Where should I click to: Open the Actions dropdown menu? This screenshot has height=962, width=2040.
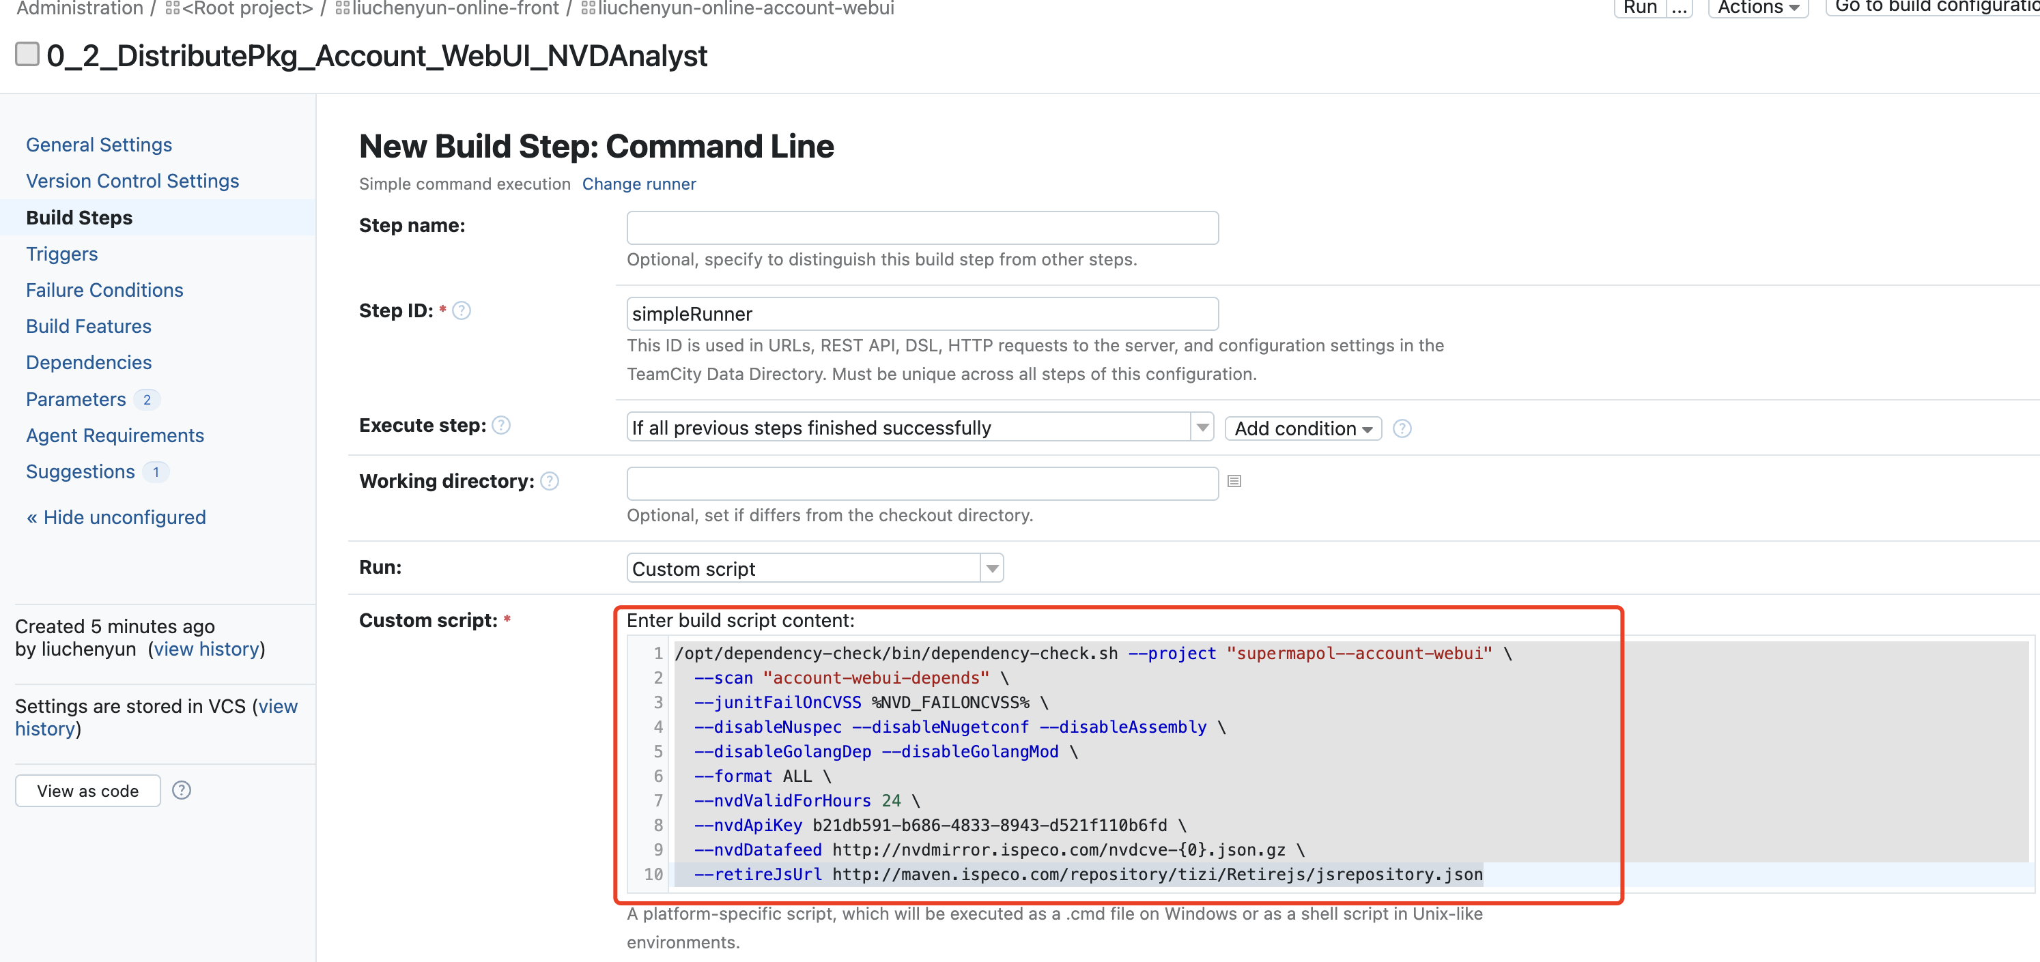1757,8
